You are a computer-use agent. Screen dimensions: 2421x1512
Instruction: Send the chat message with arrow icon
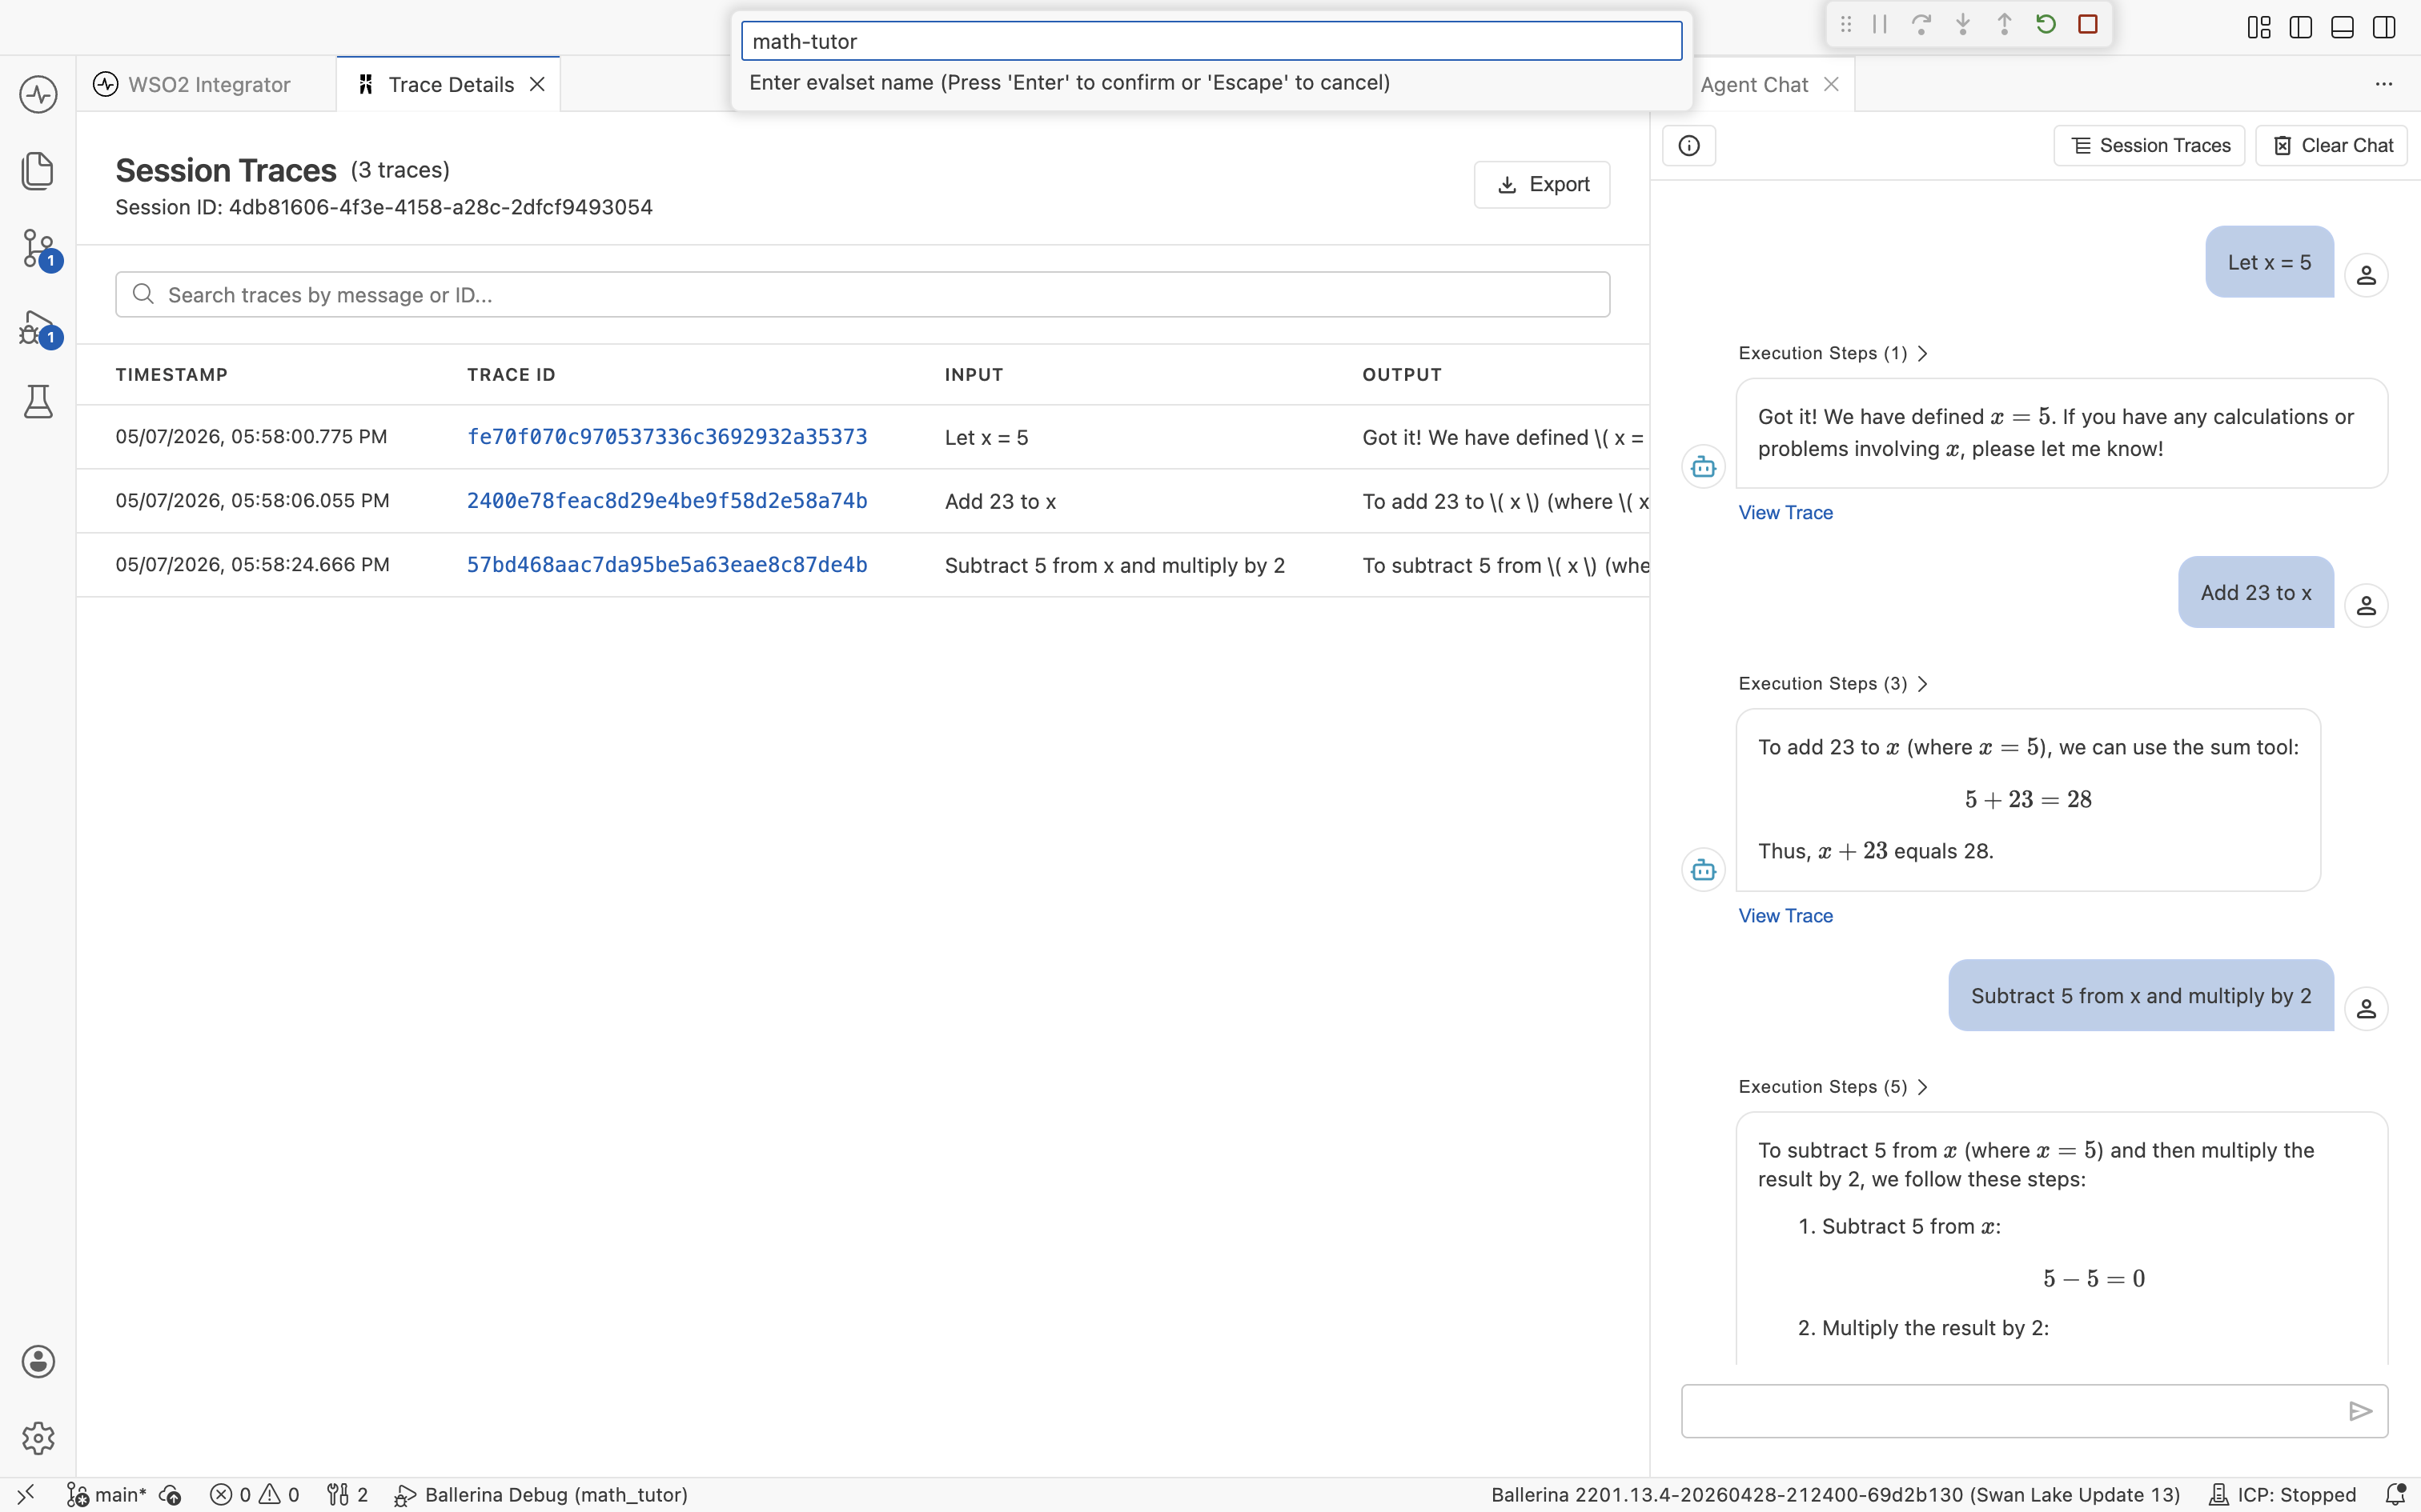(x=2360, y=1411)
